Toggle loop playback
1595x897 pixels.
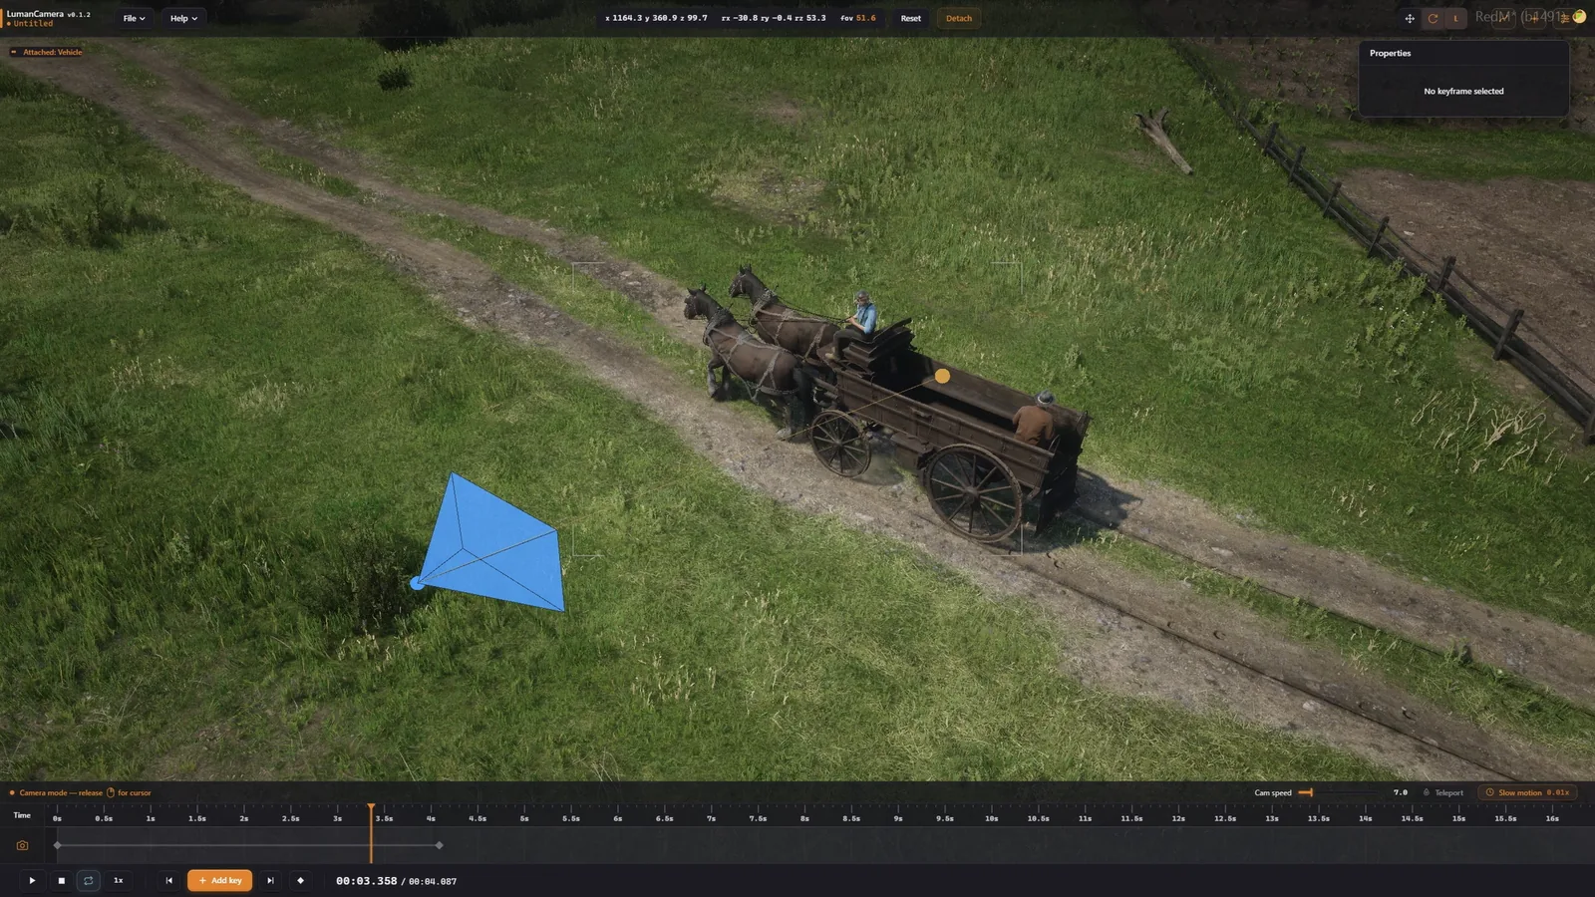pyautogui.click(x=89, y=881)
